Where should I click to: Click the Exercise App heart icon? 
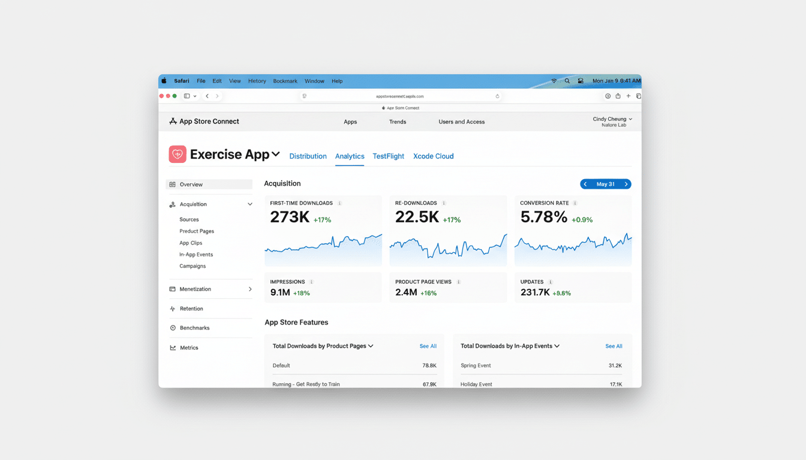pos(178,155)
